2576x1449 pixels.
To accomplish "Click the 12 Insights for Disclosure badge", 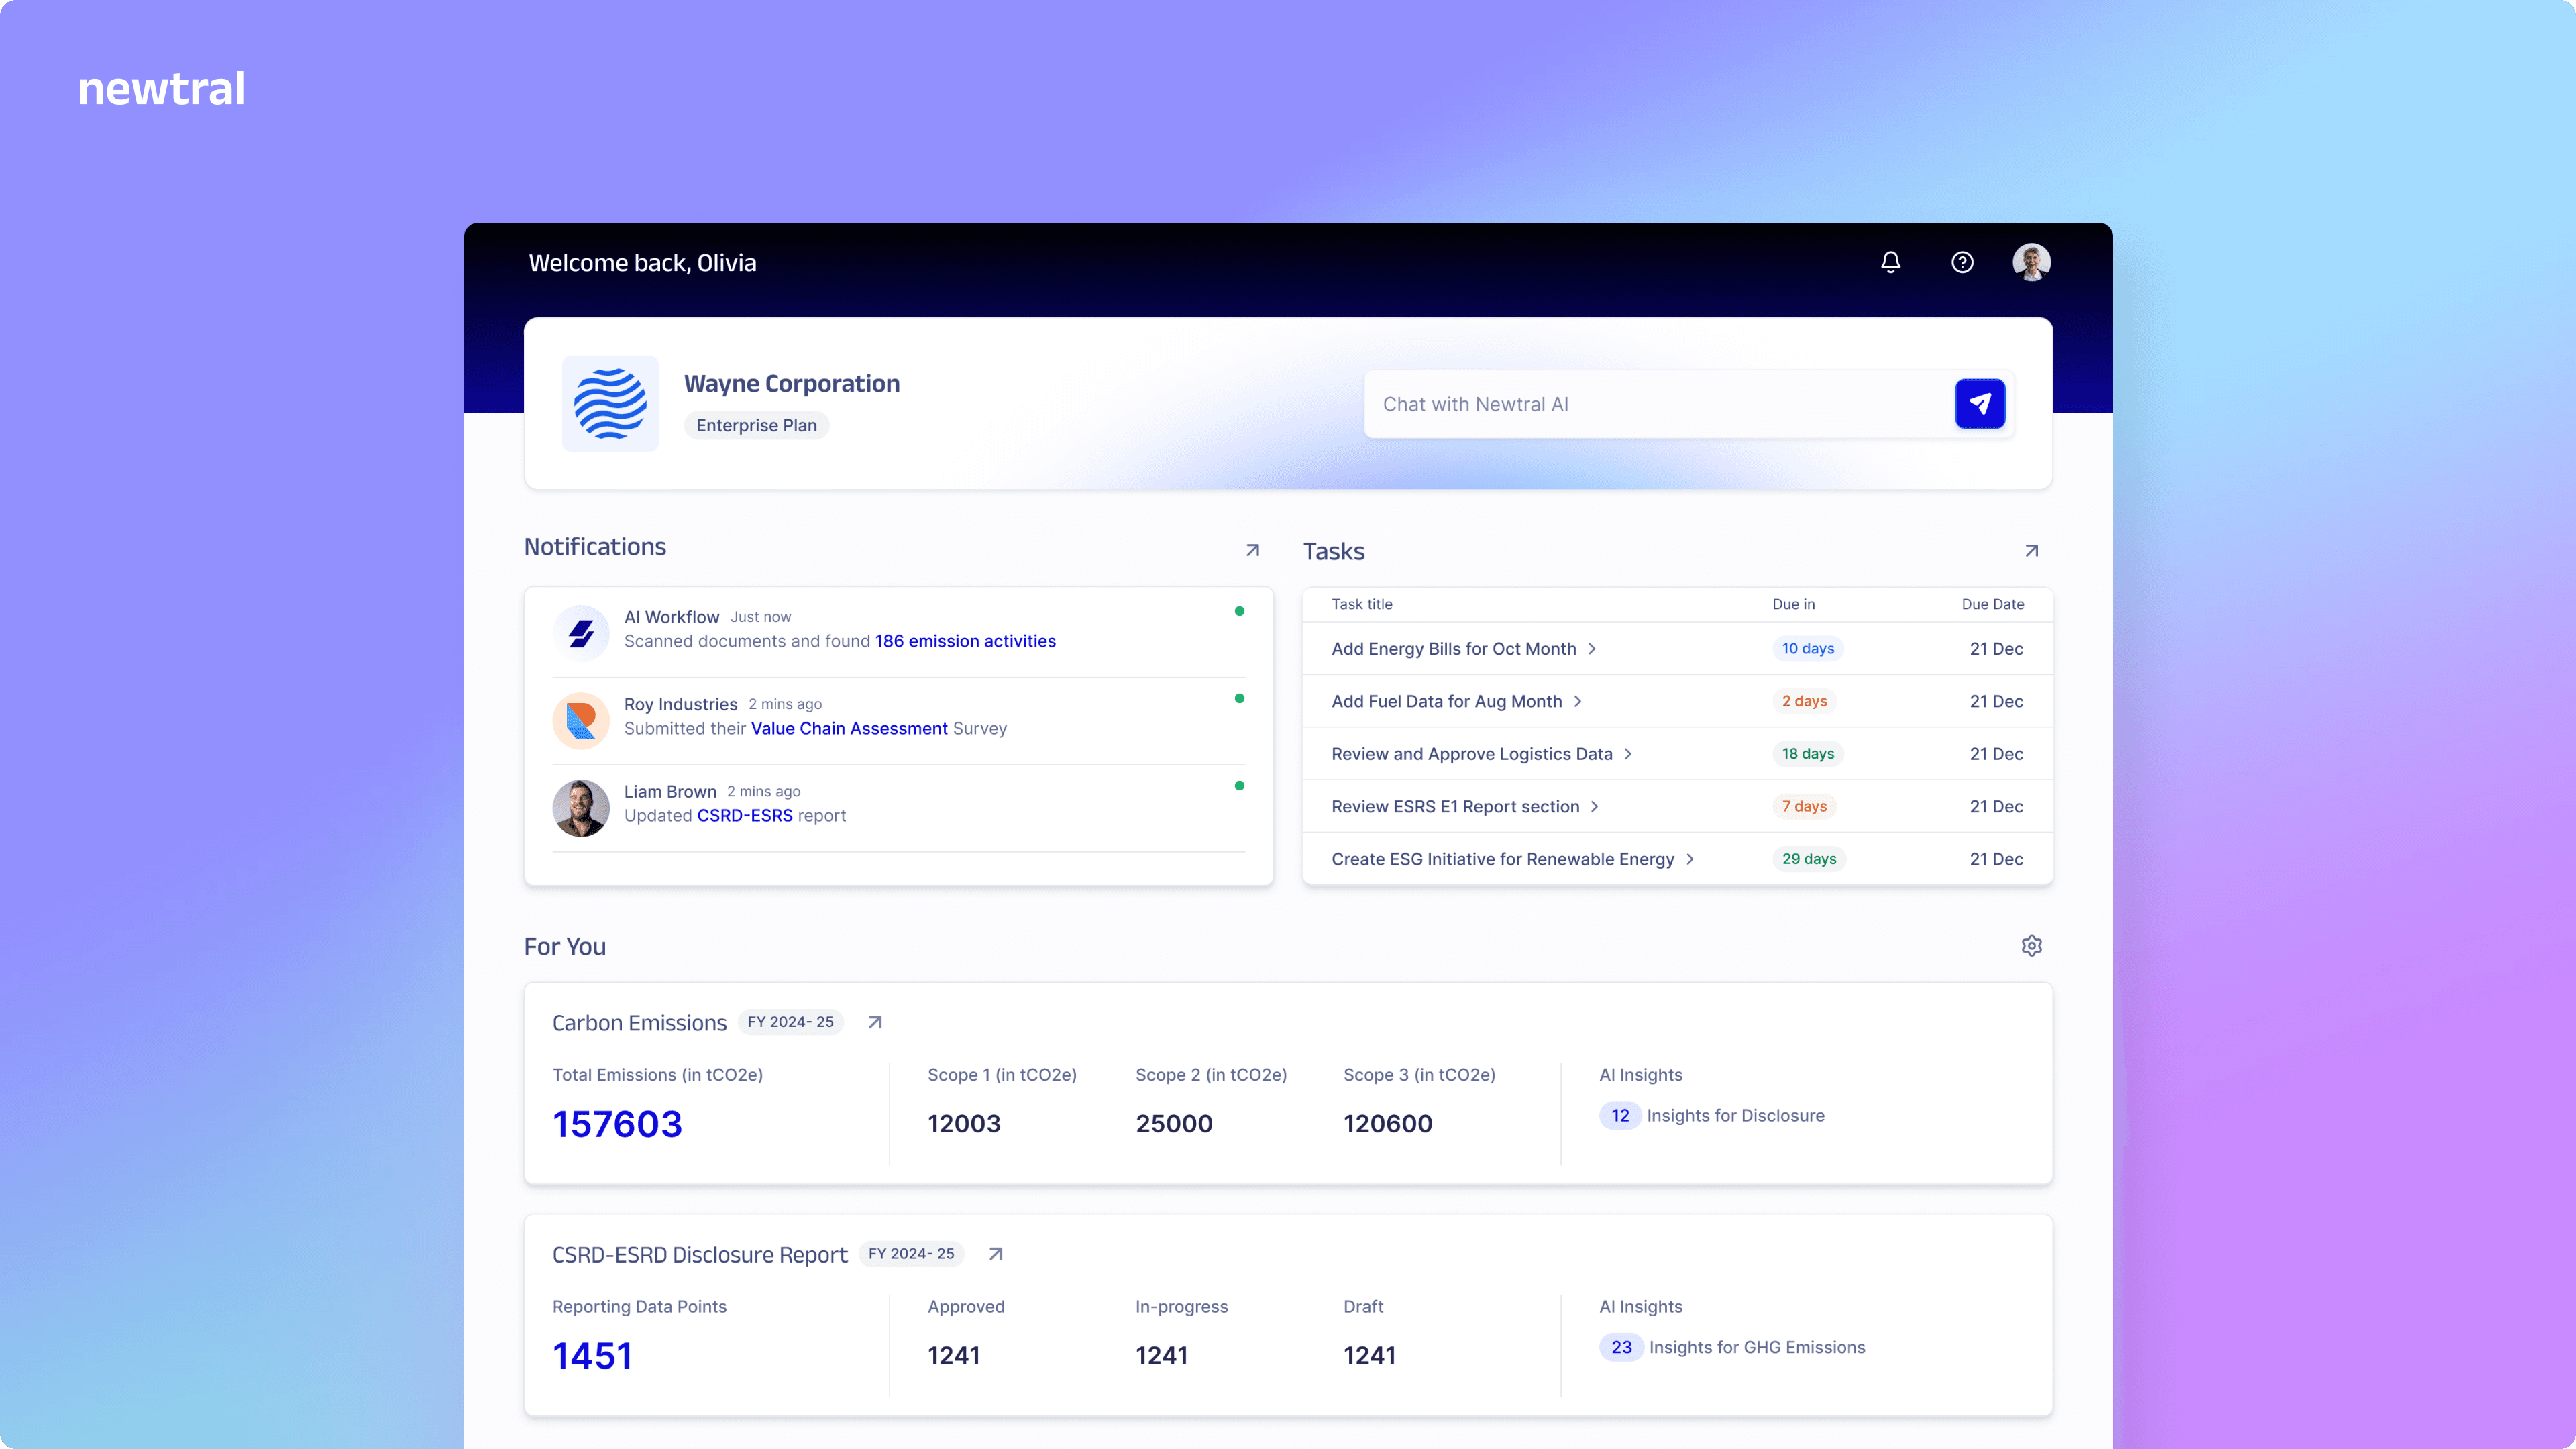I will tap(1620, 1115).
